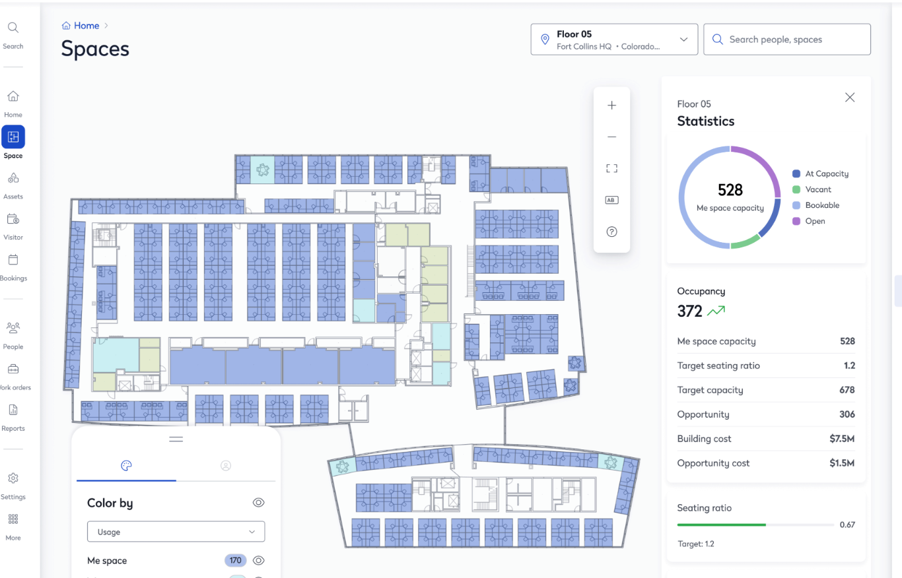Toggle the AB labels map button
This screenshot has width=902, height=578.
[611, 200]
